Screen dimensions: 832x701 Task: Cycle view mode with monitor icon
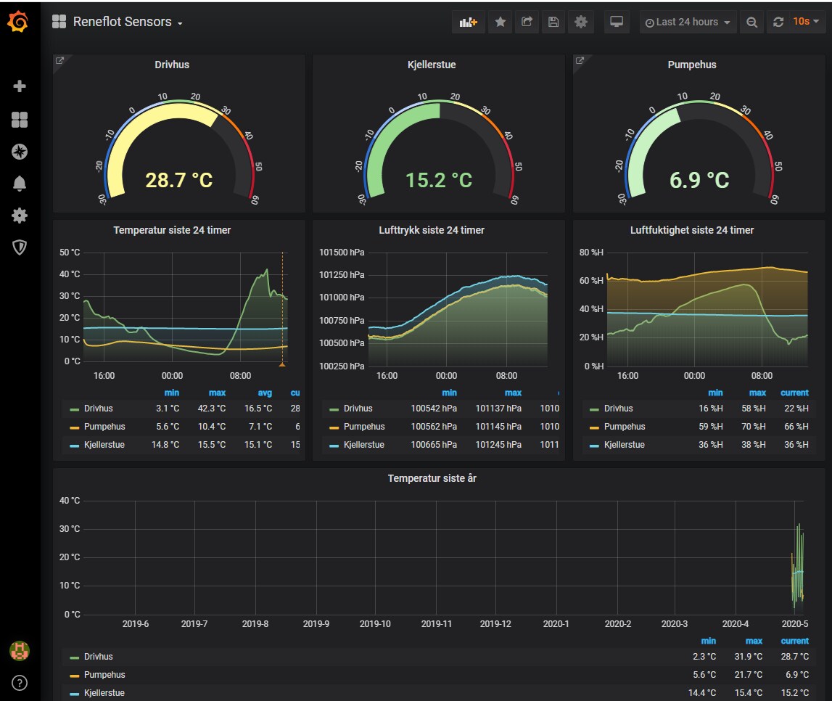coord(616,22)
